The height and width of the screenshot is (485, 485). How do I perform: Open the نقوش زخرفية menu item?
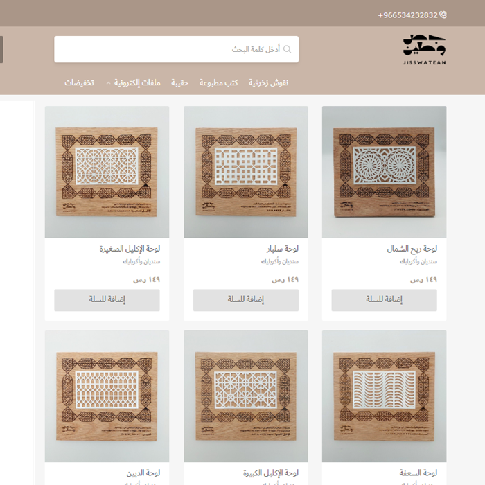[x=269, y=82]
